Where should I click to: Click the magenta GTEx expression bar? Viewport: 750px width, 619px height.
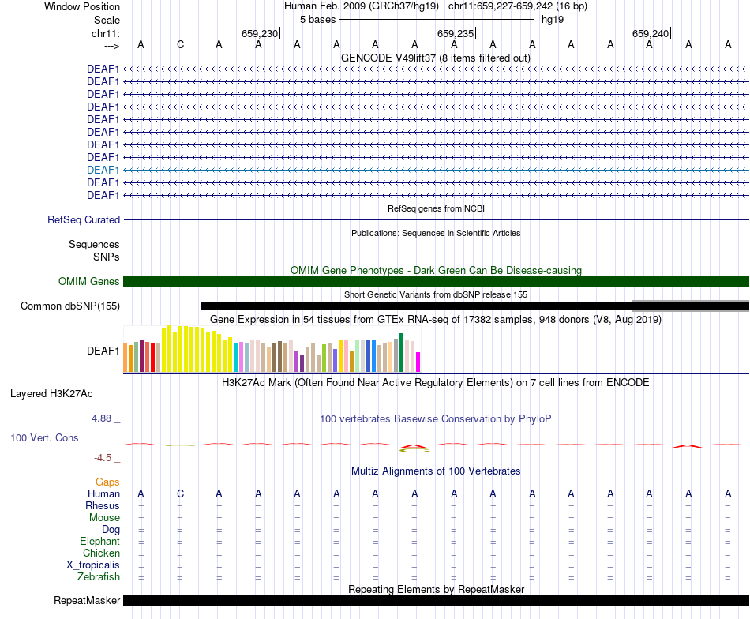tap(418, 362)
